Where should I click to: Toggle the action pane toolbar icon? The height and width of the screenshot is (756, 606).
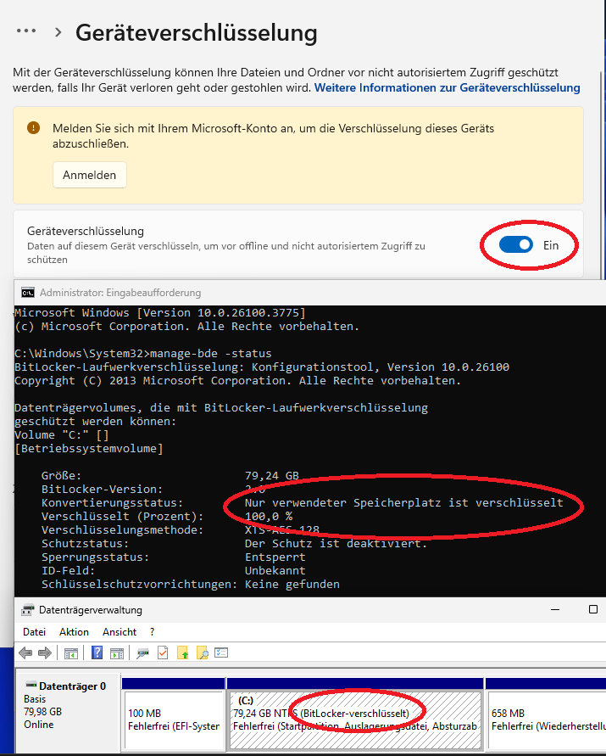(117, 653)
